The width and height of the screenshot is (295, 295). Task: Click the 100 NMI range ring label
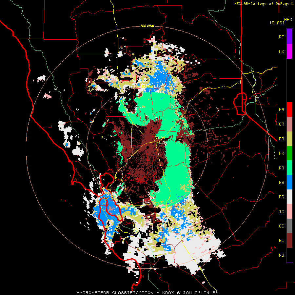147,26
